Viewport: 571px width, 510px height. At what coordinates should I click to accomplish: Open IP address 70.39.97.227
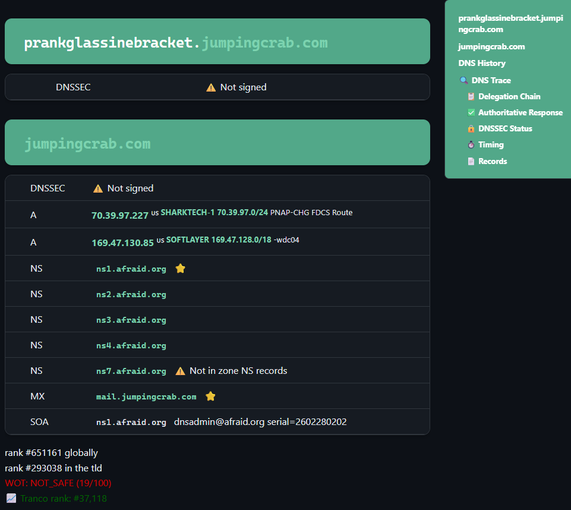pos(120,215)
